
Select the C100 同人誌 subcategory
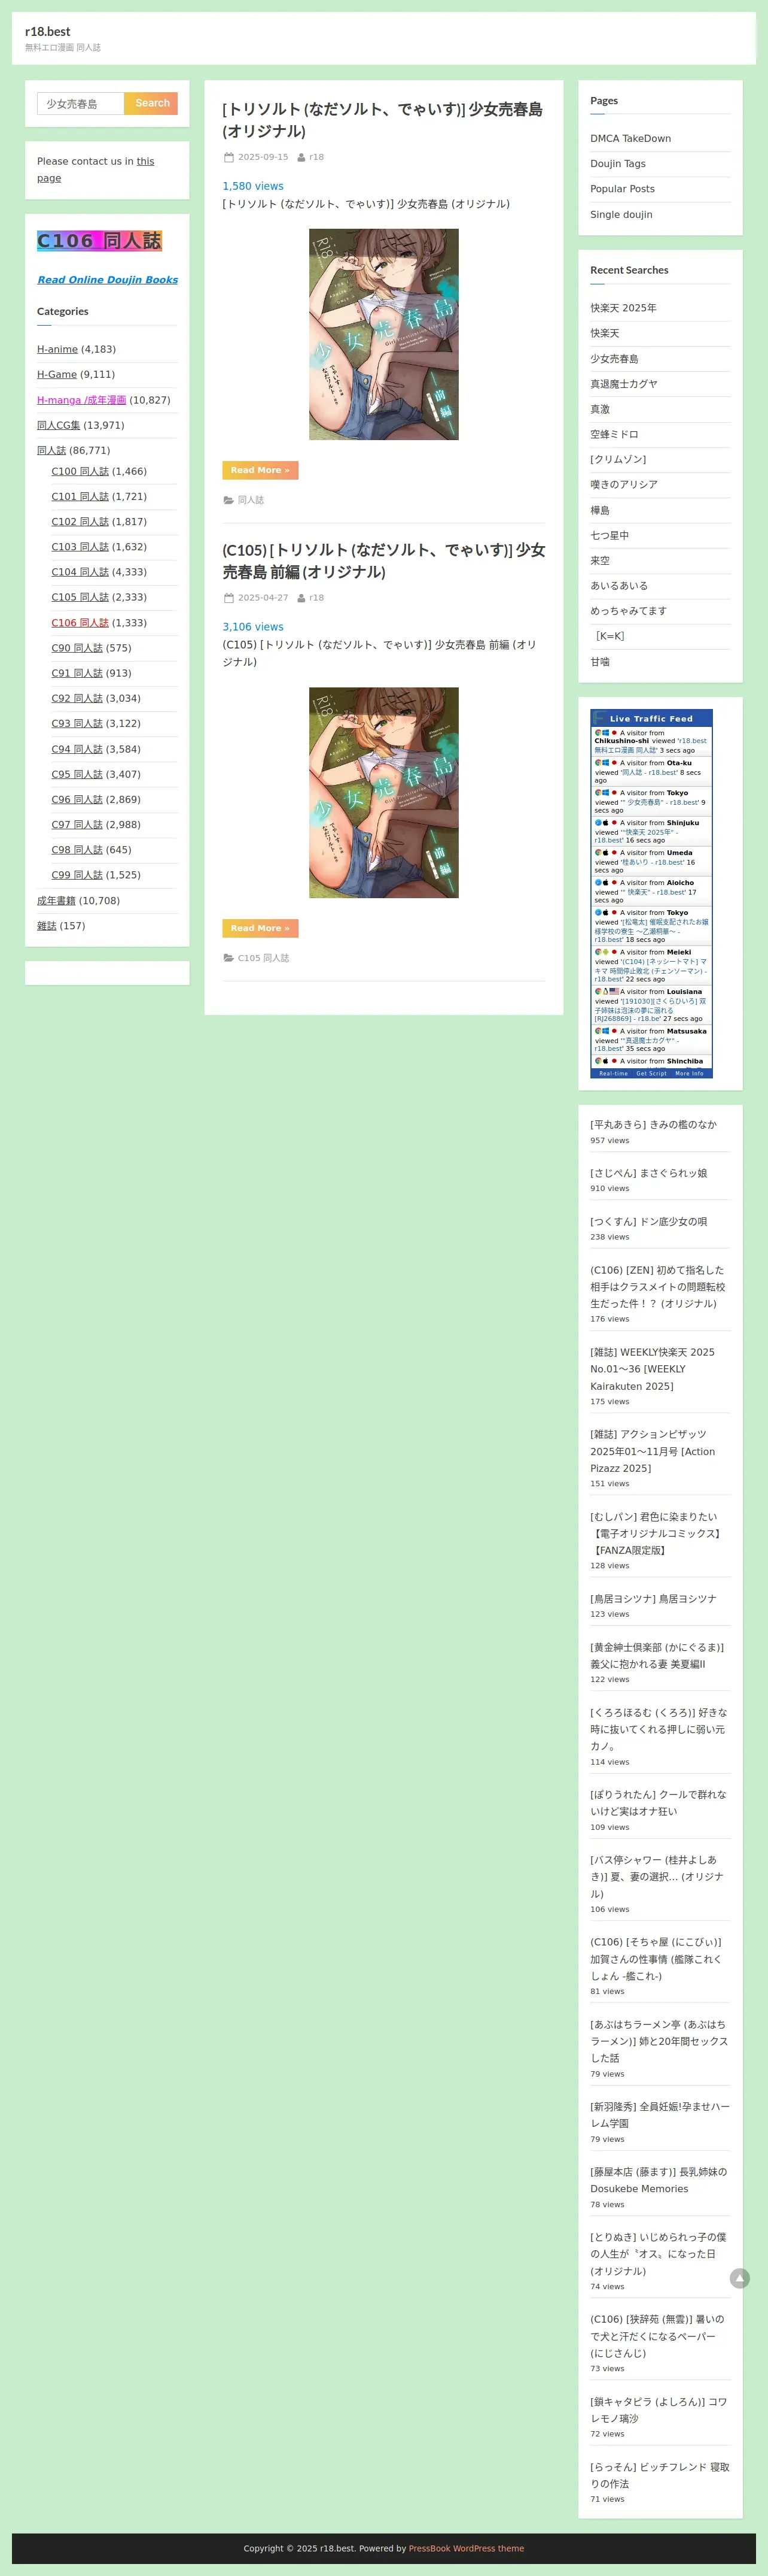(x=80, y=471)
